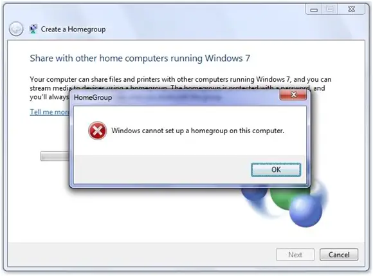Close the HomeGroup error dialog with red X

(293, 95)
